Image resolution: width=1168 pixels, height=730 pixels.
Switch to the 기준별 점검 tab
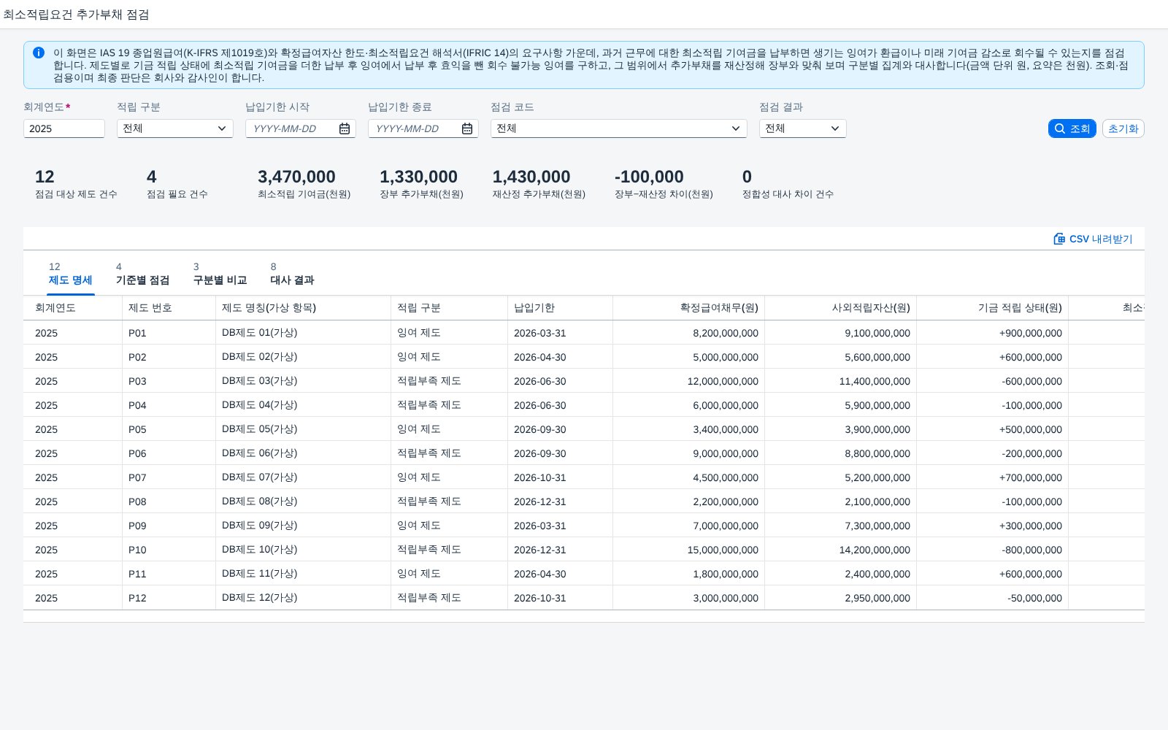tap(142, 274)
